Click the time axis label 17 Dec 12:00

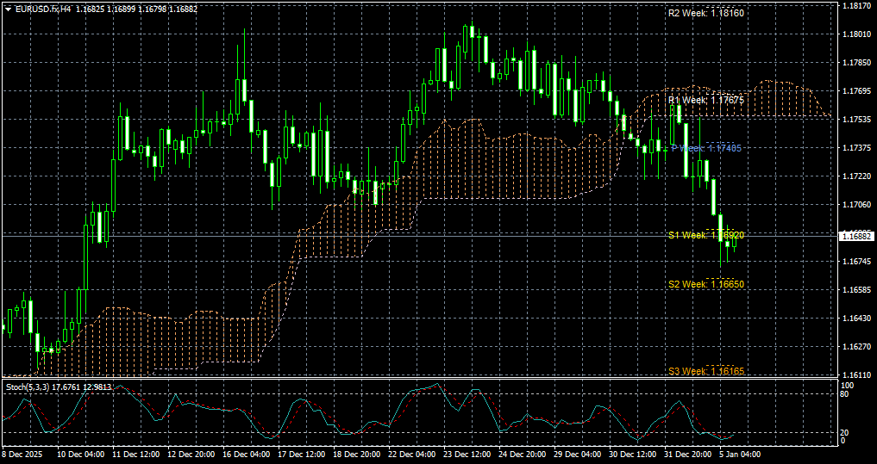point(302,455)
